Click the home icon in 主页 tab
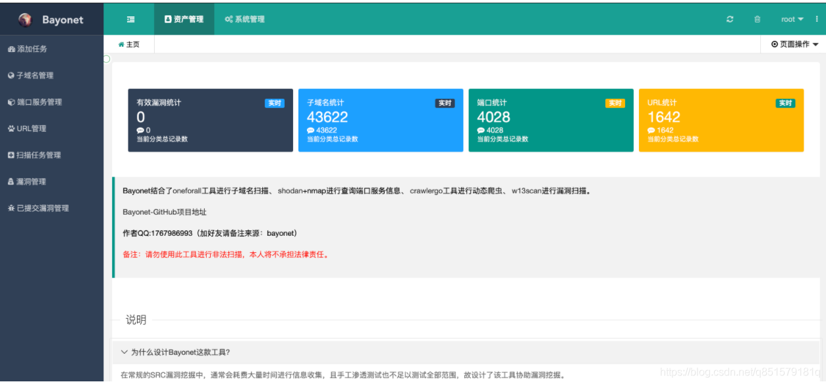The width and height of the screenshot is (826, 384). 121,44
